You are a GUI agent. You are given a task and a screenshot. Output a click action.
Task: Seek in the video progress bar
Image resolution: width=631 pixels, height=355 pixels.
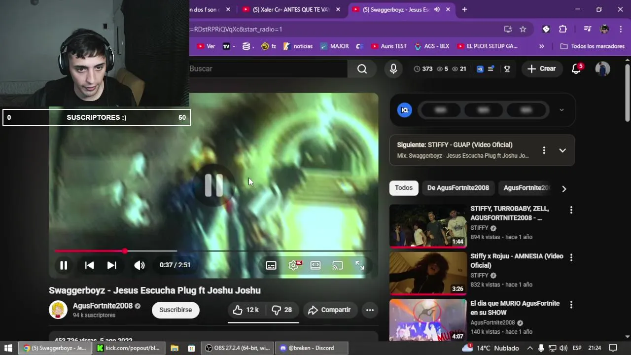(213, 251)
